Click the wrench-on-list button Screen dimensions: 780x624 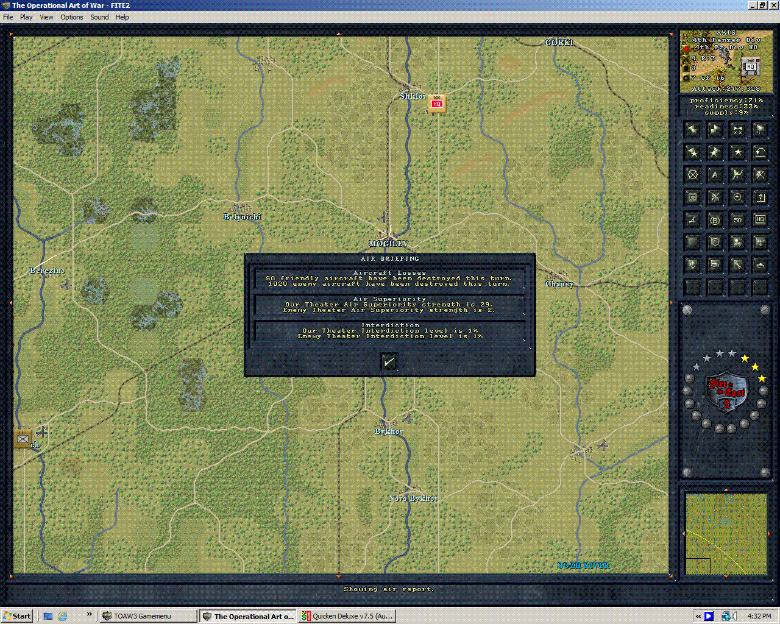click(737, 264)
